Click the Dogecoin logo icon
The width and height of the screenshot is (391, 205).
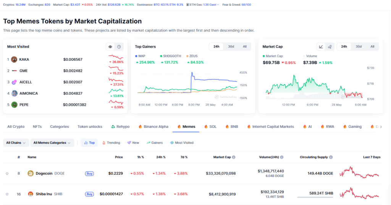tap(31, 173)
